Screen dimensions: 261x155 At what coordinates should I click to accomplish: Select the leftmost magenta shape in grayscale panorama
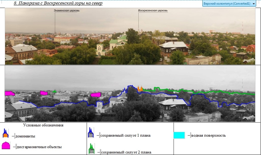pyautogui.click(x=10, y=93)
